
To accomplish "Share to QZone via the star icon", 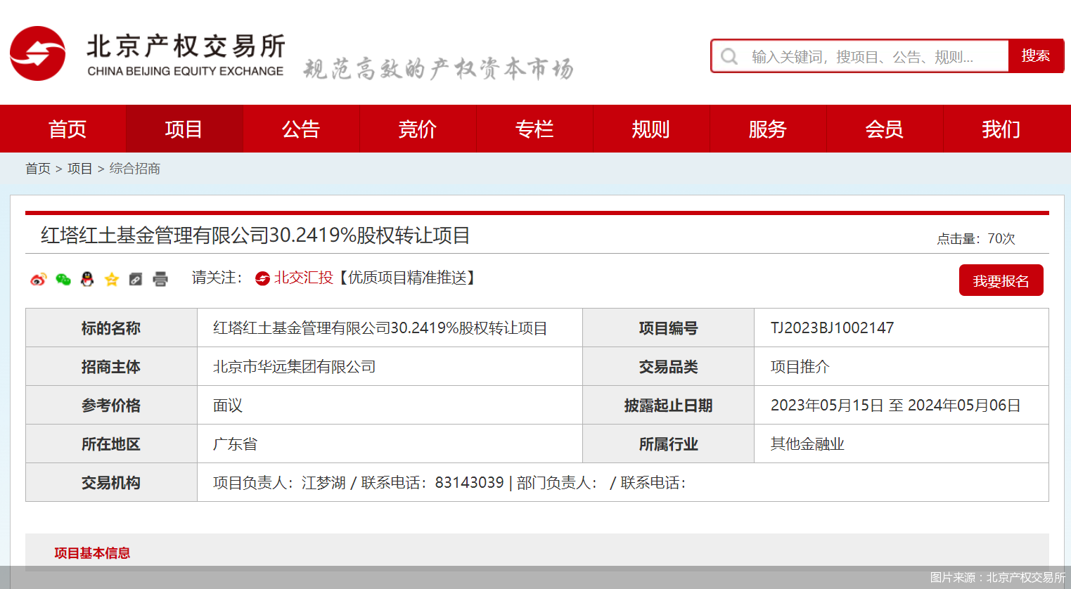I will point(110,279).
